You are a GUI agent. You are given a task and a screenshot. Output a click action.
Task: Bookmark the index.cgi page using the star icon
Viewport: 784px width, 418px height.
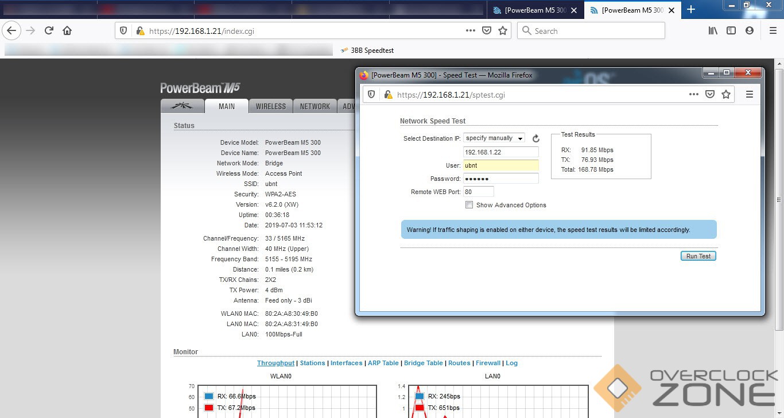coord(503,31)
